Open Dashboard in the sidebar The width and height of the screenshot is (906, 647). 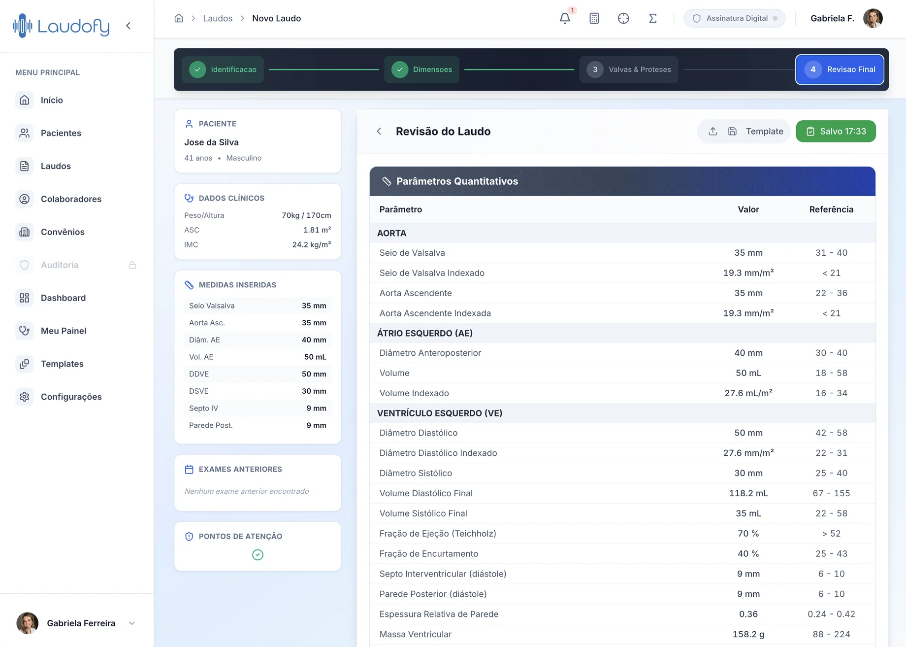click(x=76, y=298)
